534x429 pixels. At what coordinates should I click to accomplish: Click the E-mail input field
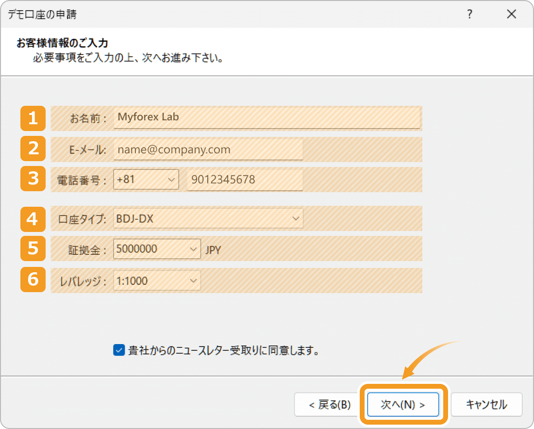tap(208, 149)
